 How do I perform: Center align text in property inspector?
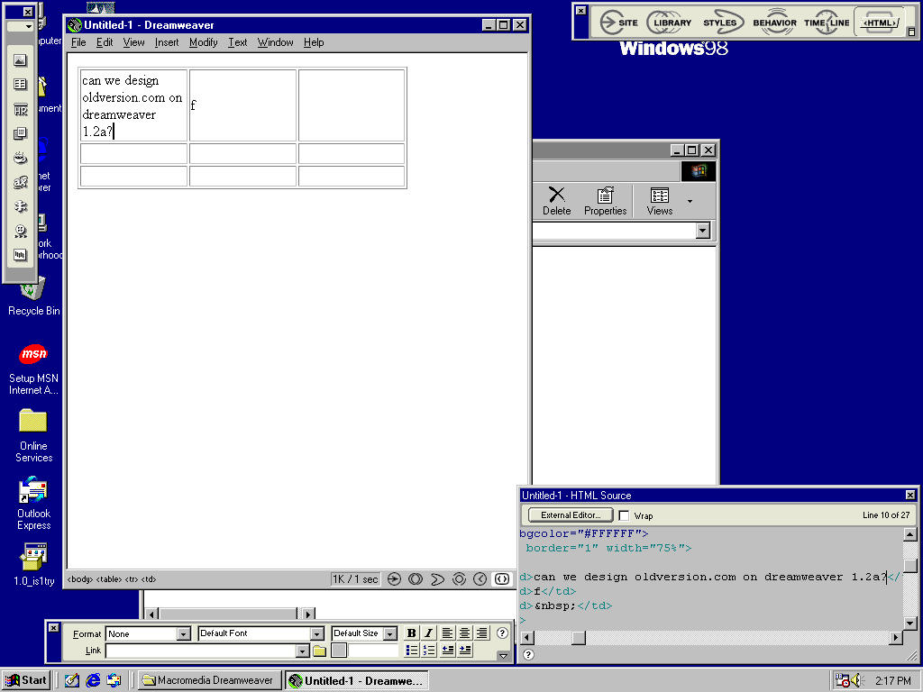coord(464,633)
